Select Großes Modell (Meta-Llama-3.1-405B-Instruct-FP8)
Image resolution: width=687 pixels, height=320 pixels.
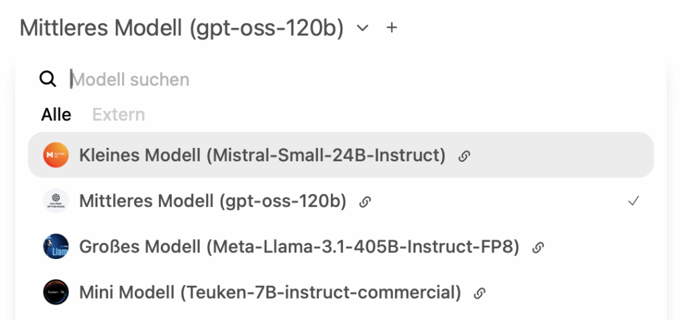[299, 247]
